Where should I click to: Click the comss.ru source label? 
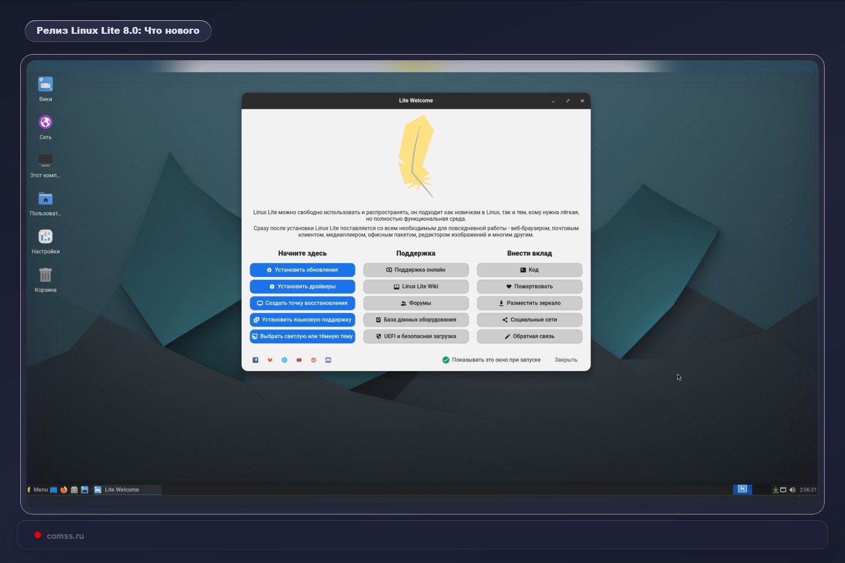pos(65,536)
